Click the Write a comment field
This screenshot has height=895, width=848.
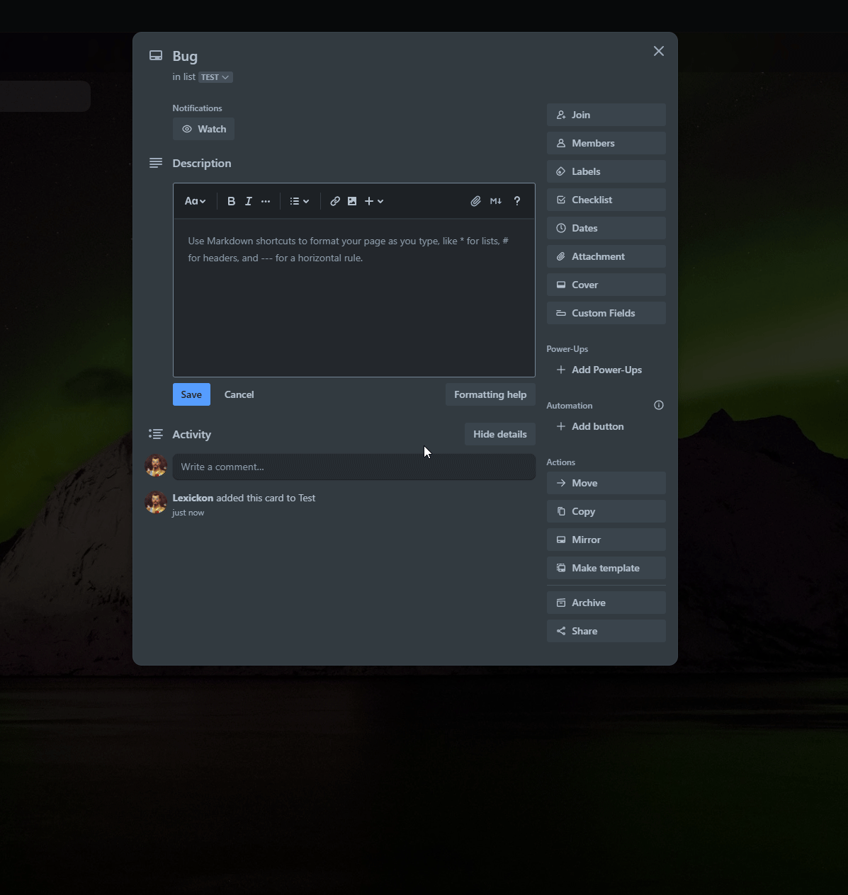click(x=354, y=467)
